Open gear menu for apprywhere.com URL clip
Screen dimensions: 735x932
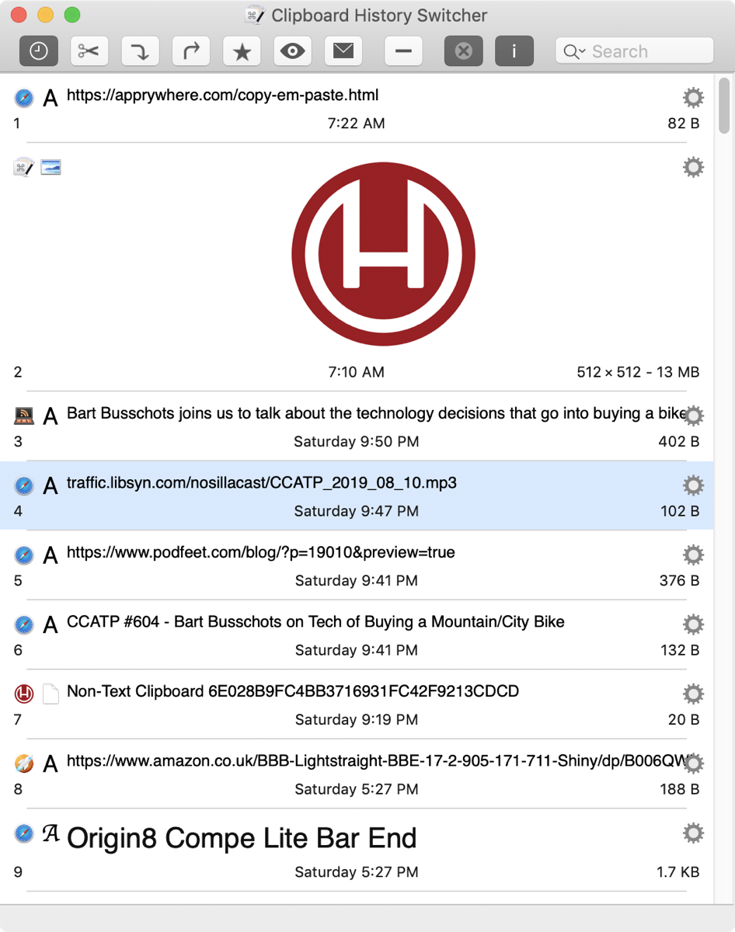tap(693, 97)
